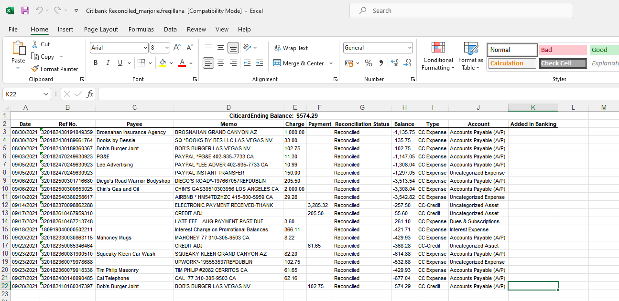The width and height of the screenshot is (619, 301).
Task: Decrease decimal places
Action: (x=407, y=63)
